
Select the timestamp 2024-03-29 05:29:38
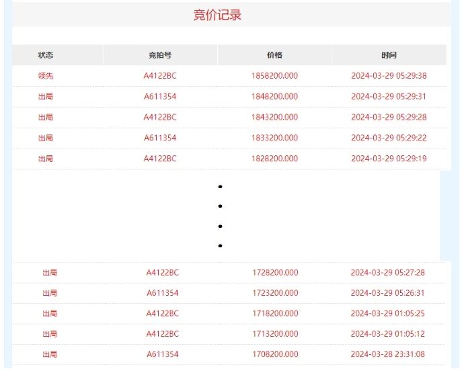[389, 76]
